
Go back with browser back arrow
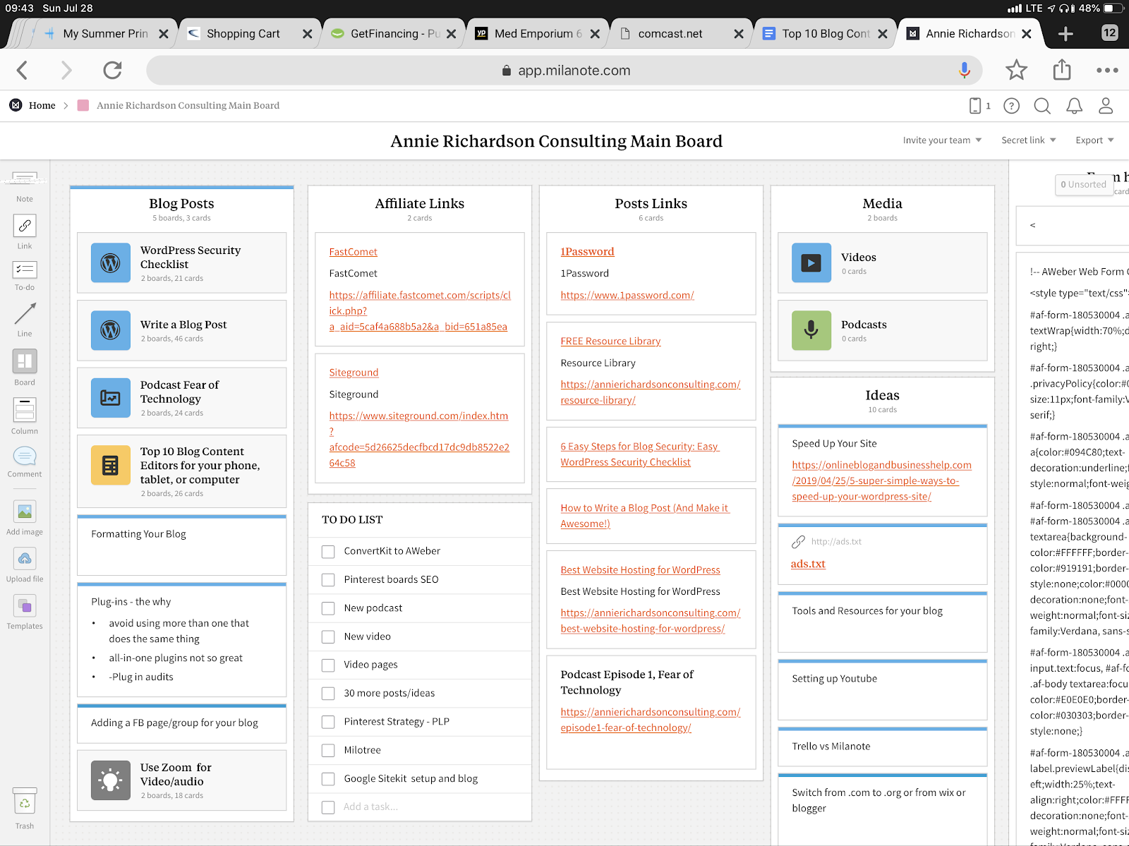point(23,70)
